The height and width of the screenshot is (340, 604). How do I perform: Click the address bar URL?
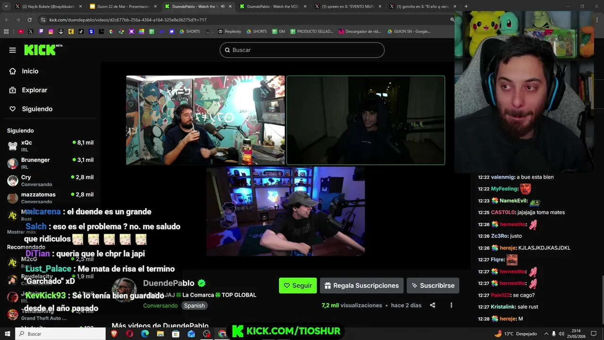[x=127, y=20]
